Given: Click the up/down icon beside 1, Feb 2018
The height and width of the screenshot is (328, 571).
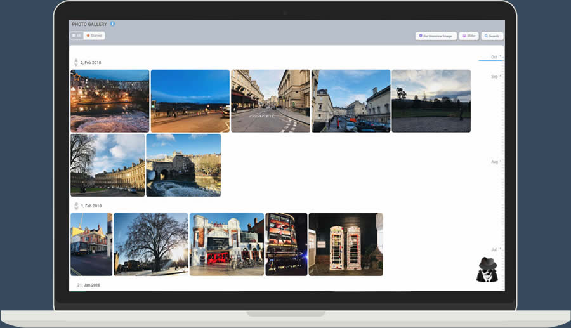Looking at the screenshot, I should (x=76, y=206).
